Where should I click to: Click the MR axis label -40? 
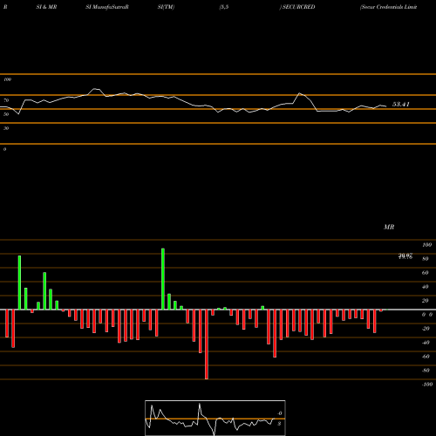(x=426, y=343)
